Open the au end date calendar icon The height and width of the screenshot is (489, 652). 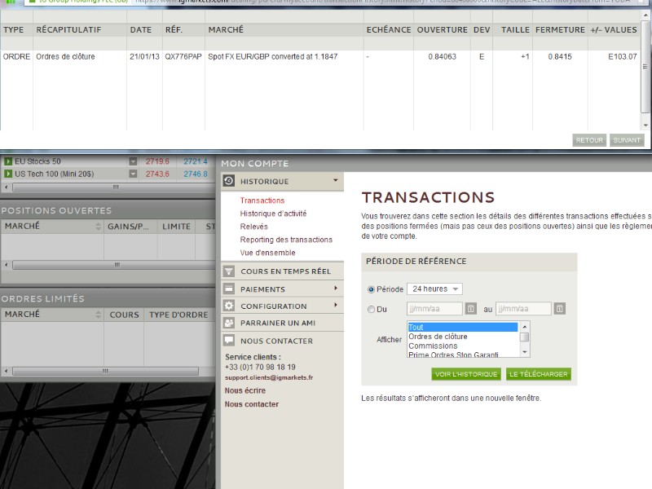(x=560, y=309)
